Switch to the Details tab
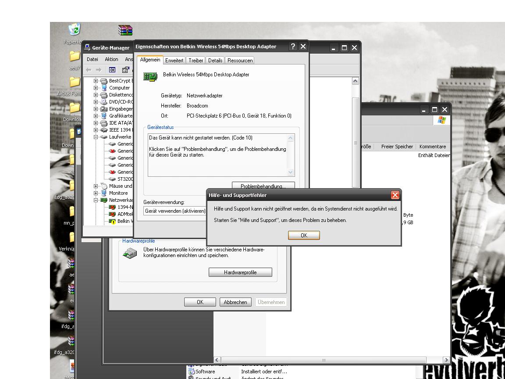The width and height of the screenshot is (505, 379). click(215, 60)
